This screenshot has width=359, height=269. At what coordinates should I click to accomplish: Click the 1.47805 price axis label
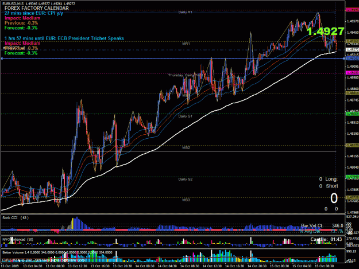point(353,190)
